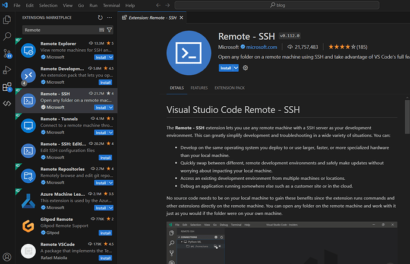This screenshot has width=410, height=264.
Task: Click the Remote - SSH: Editing Configuration icon
Action: (29, 151)
